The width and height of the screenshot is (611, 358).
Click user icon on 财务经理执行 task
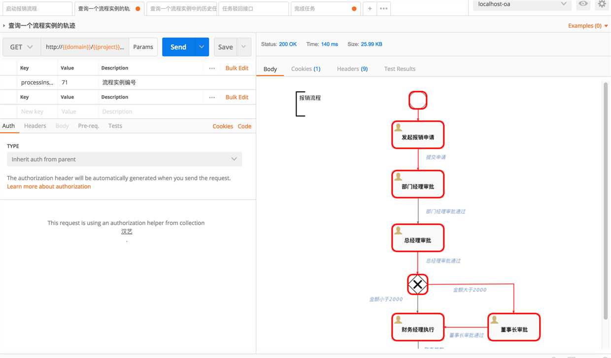click(398, 320)
